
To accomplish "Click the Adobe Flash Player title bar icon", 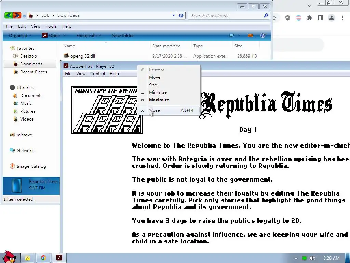I will (x=66, y=66).
